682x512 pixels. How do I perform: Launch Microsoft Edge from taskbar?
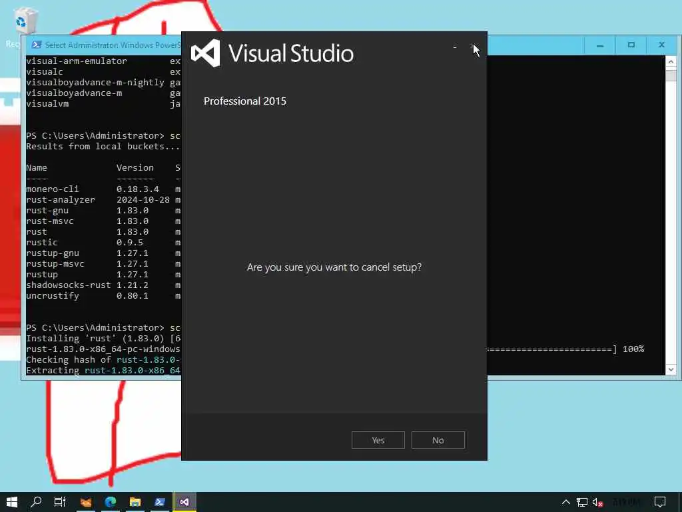coord(110,502)
